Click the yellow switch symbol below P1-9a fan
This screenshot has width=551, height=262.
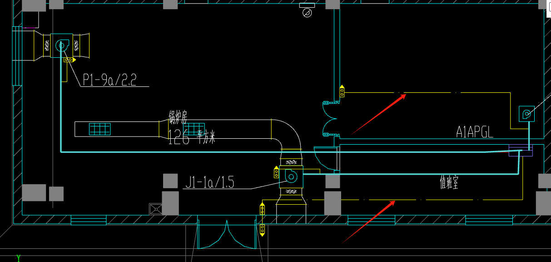pyautogui.click(x=69, y=60)
